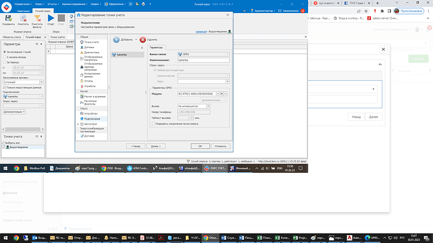Click the red Удалить icon in dialog
The height and width of the screenshot is (243, 433).
(x=142, y=39)
